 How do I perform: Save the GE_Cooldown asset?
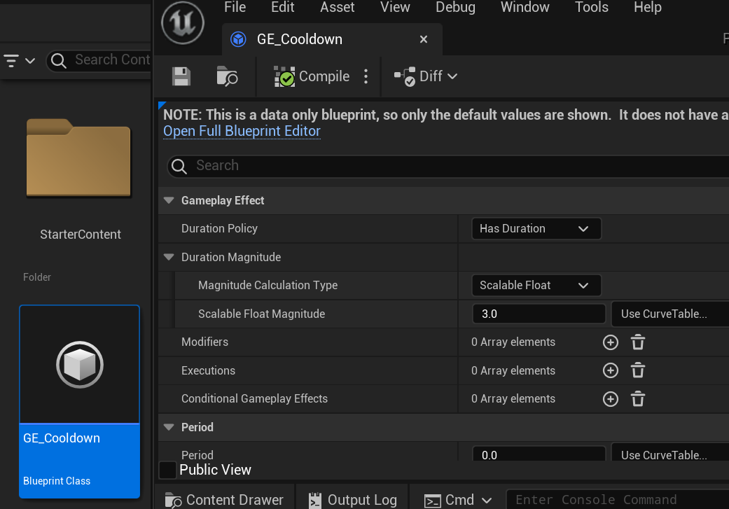[x=181, y=76]
